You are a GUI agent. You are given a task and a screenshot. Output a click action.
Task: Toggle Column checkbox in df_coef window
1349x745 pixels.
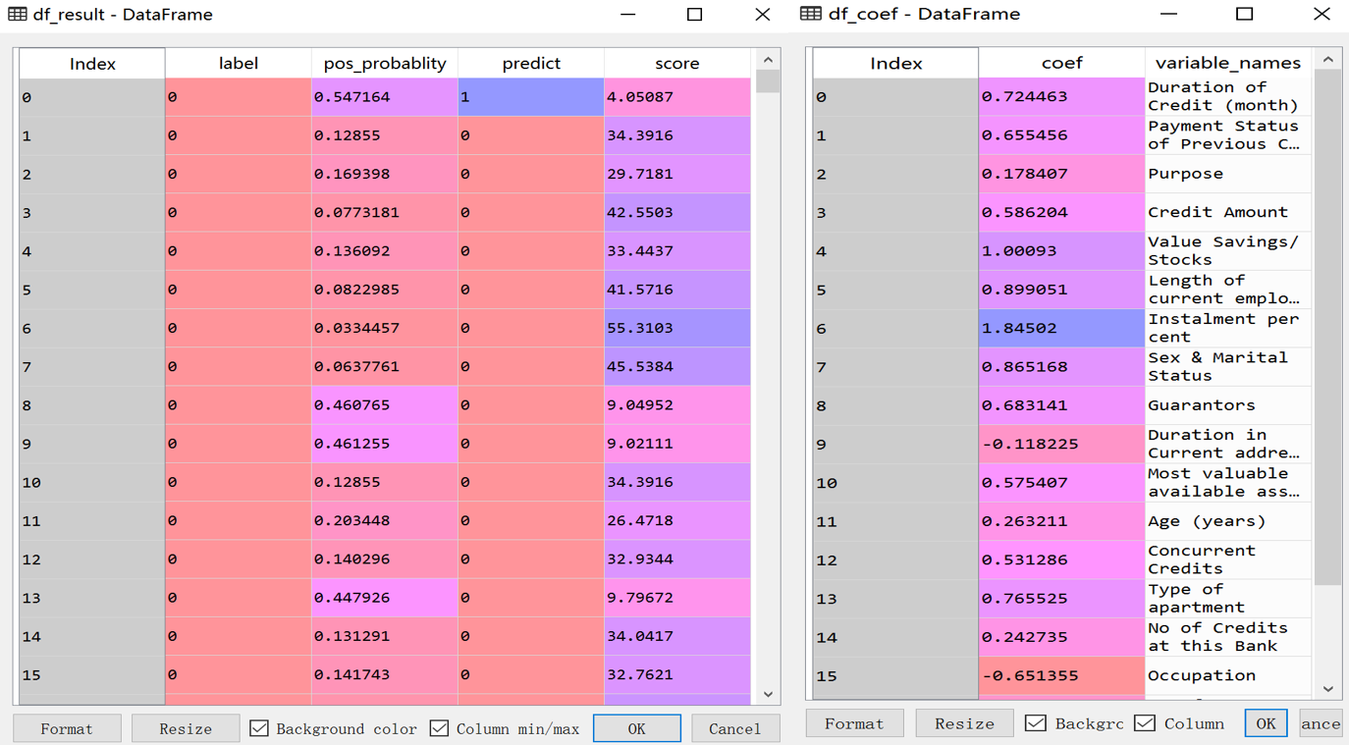click(x=1145, y=723)
